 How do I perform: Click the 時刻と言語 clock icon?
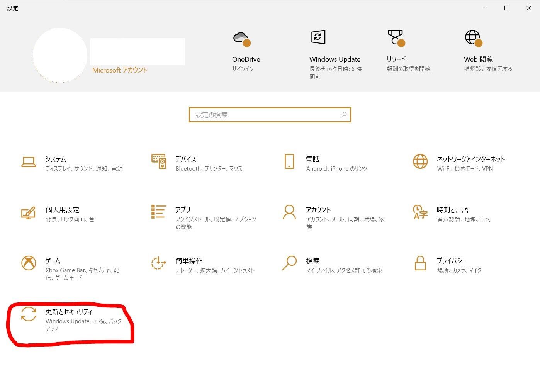tap(420, 212)
